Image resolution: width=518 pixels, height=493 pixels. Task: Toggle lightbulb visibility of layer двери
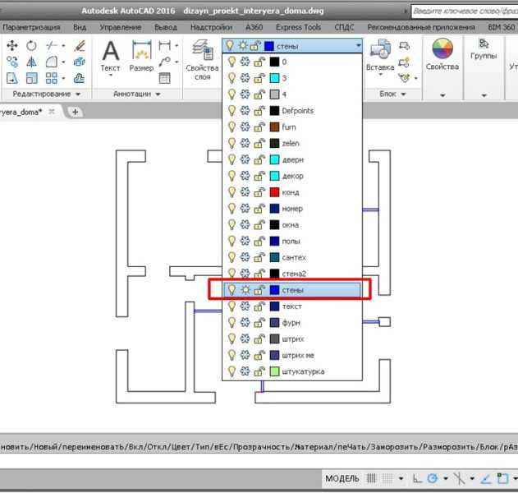click(x=232, y=159)
